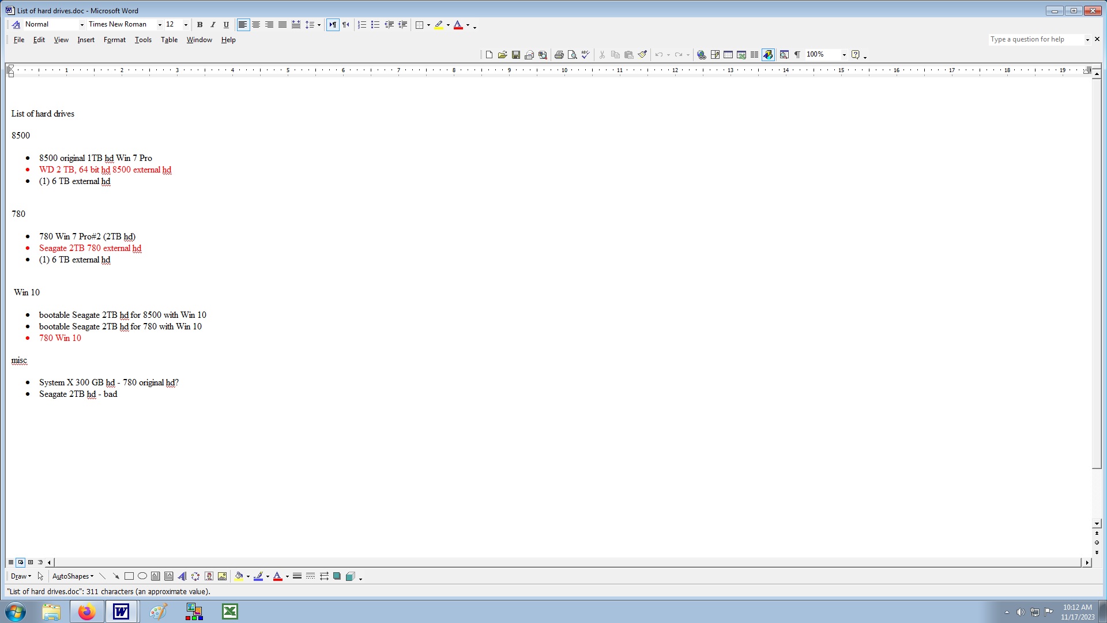Image resolution: width=1107 pixels, height=623 pixels.
Task: Click the Print icon in the toolbar
Action: [559, 55]
